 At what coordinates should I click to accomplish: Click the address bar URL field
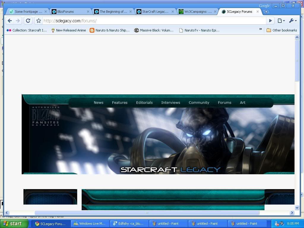(x=154, y=21)
